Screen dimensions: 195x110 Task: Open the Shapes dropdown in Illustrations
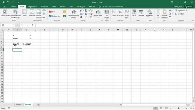tap(44, 10)
